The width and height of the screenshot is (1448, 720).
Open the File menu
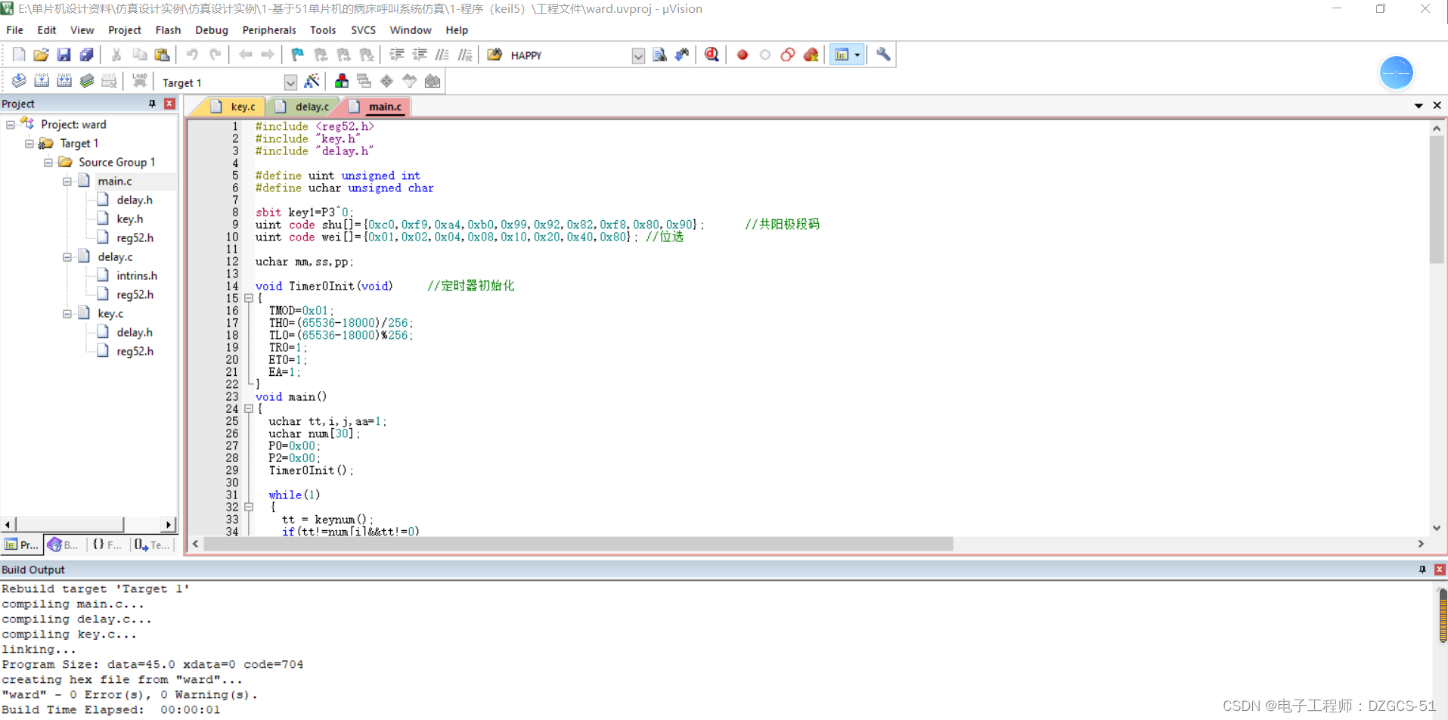(x=14, y=30)
